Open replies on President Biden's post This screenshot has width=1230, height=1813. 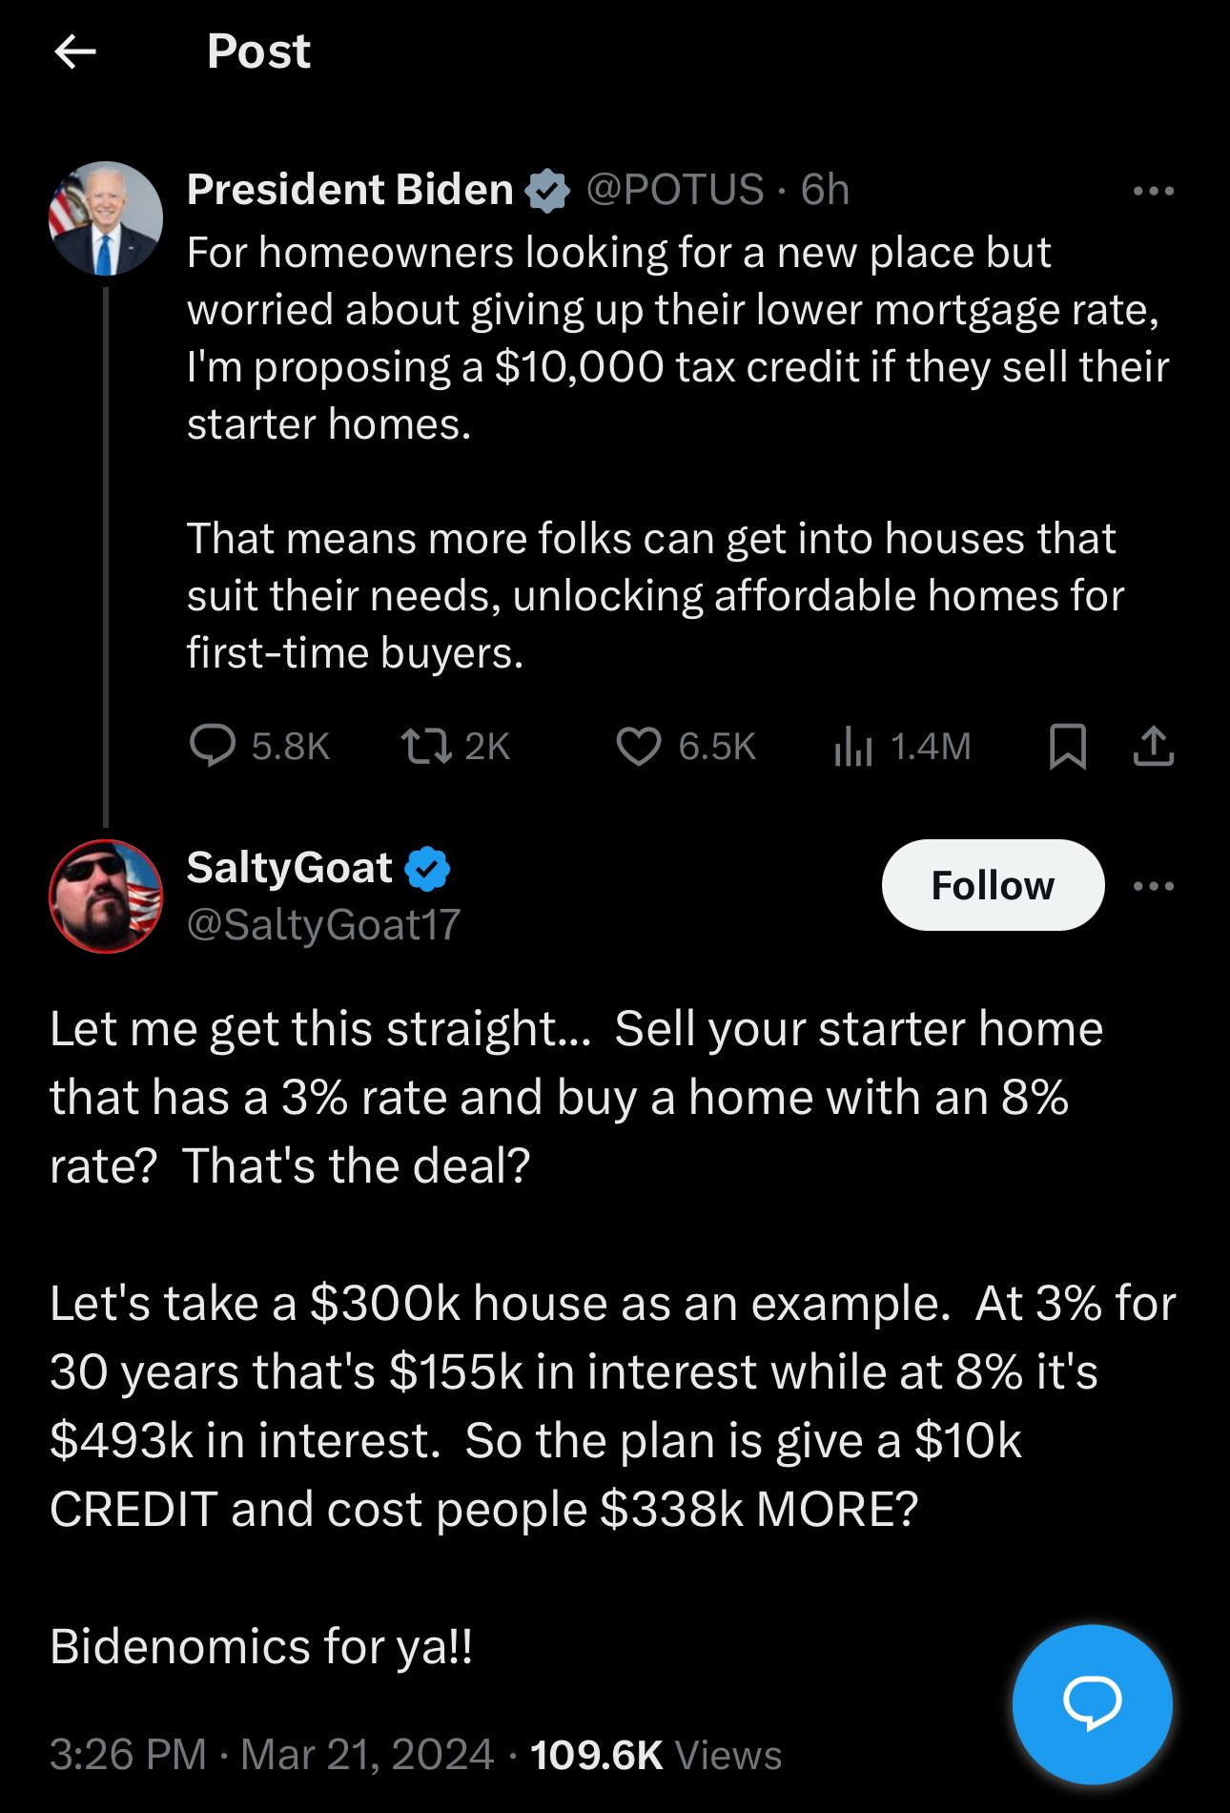[x=214, y=746]
